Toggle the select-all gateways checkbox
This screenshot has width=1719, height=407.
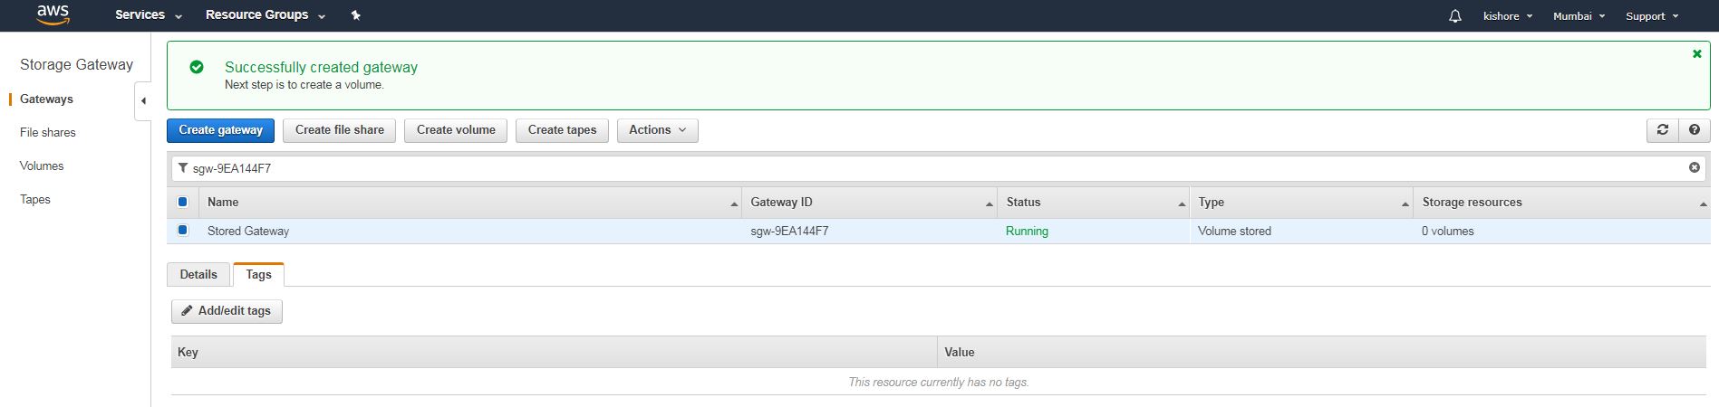coord(182,202)
